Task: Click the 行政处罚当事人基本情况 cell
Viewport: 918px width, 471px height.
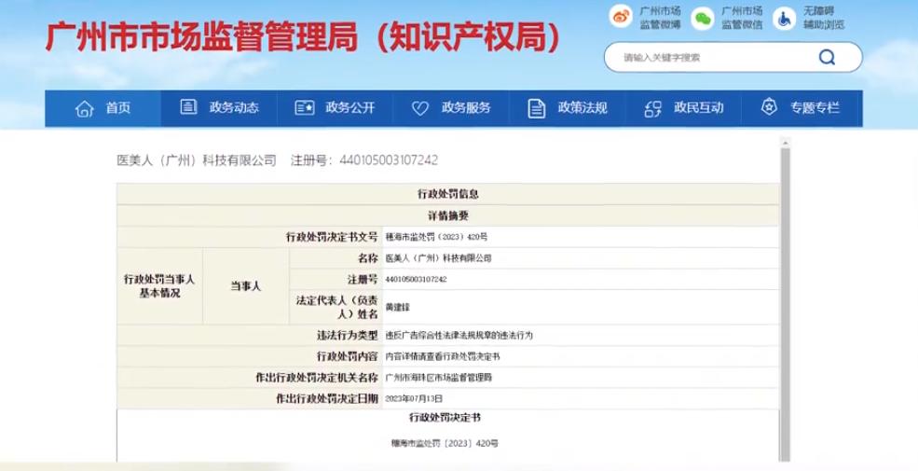Action: click(x=159, y=286)
